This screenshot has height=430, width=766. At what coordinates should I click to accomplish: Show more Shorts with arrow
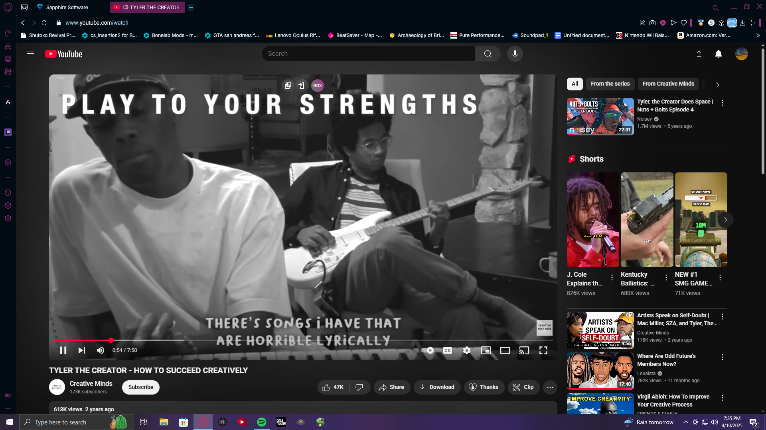(725, 220)
